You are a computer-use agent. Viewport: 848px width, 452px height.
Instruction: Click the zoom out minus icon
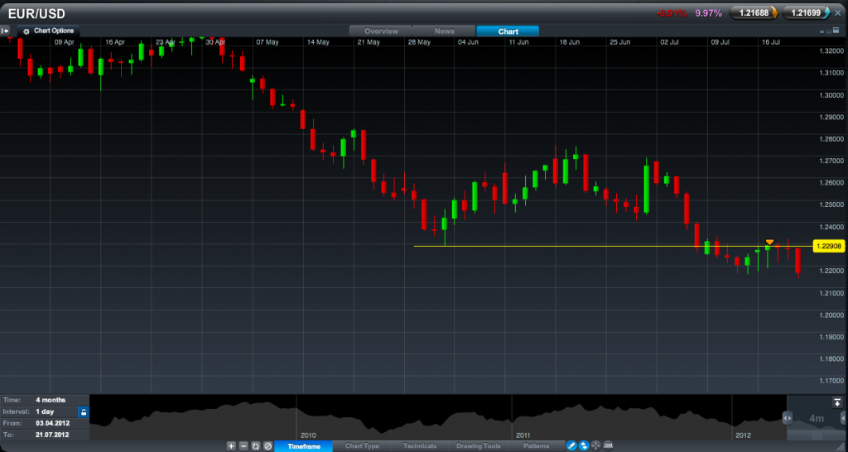point(243,446)
